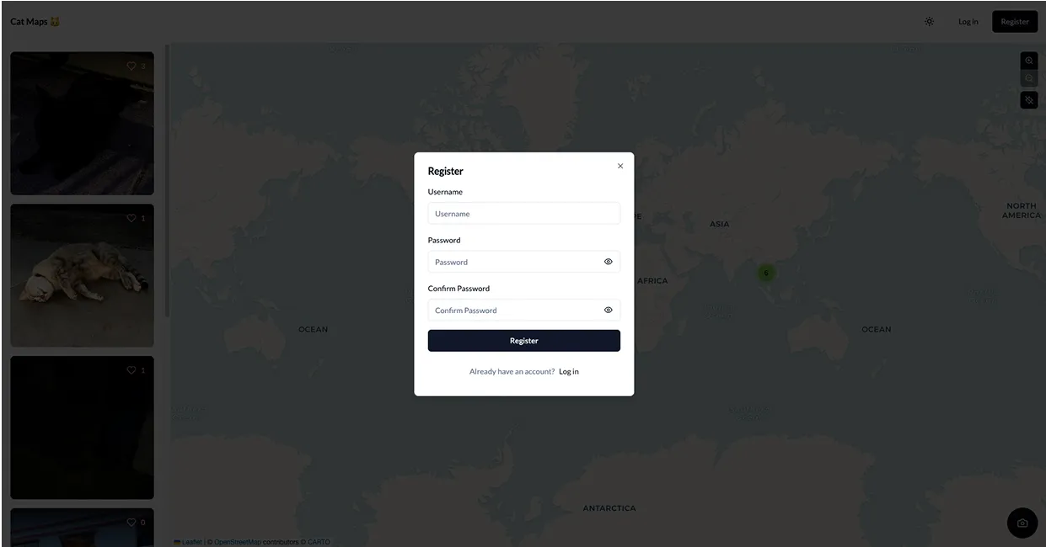1046x547 pixels.
Task: Open the tabby cat lying down thumbnail
Action: tap(82, 275)
